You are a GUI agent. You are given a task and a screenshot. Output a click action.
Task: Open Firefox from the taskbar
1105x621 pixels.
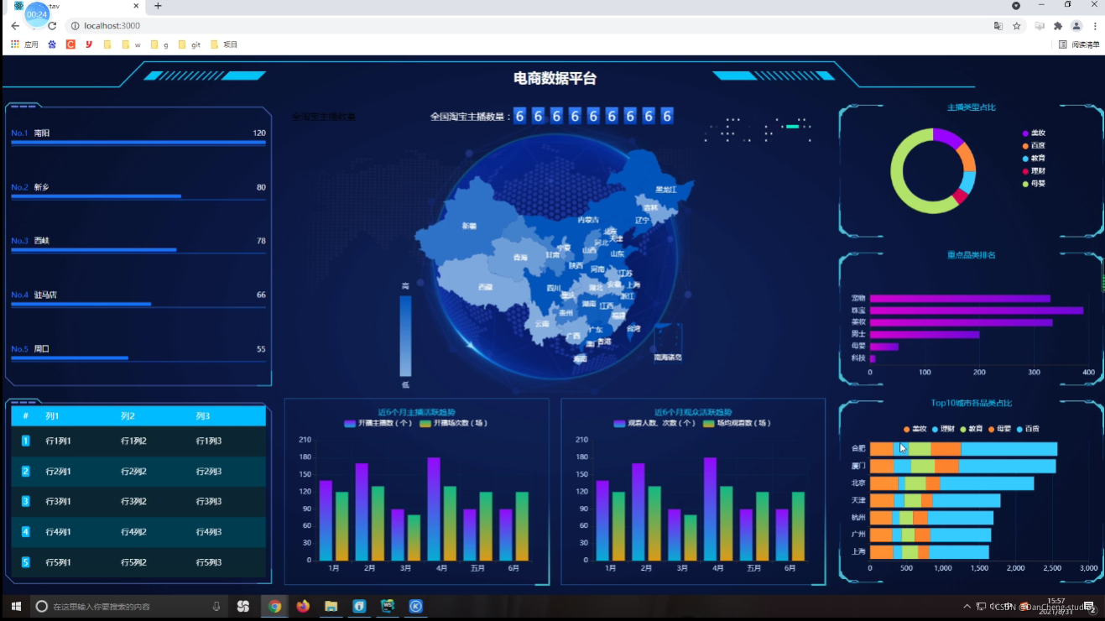303,606
